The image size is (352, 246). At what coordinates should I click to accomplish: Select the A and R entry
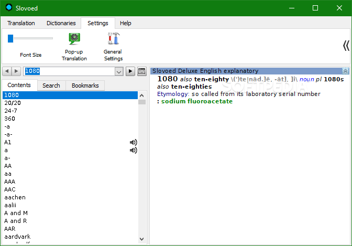coord(70,221)
